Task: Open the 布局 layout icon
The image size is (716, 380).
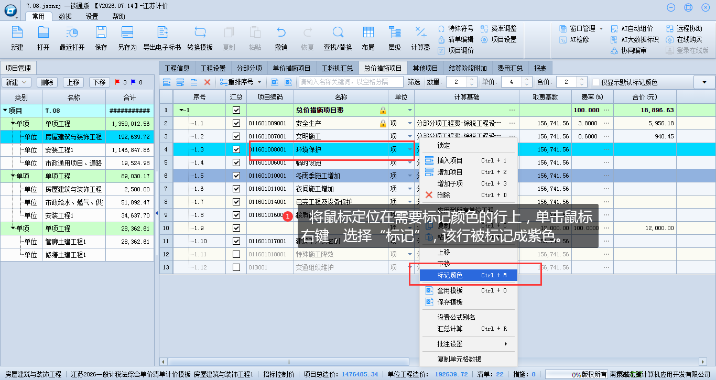Action: click(368, 32)
